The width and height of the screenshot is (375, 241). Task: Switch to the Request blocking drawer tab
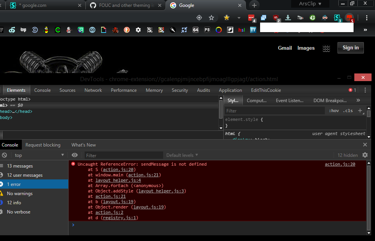[43, 145]
